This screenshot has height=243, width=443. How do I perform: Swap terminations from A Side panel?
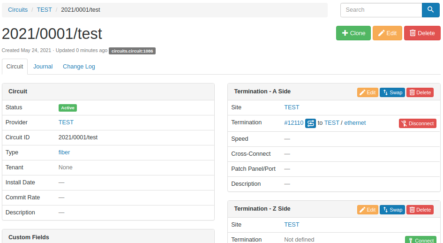point(392,92)
